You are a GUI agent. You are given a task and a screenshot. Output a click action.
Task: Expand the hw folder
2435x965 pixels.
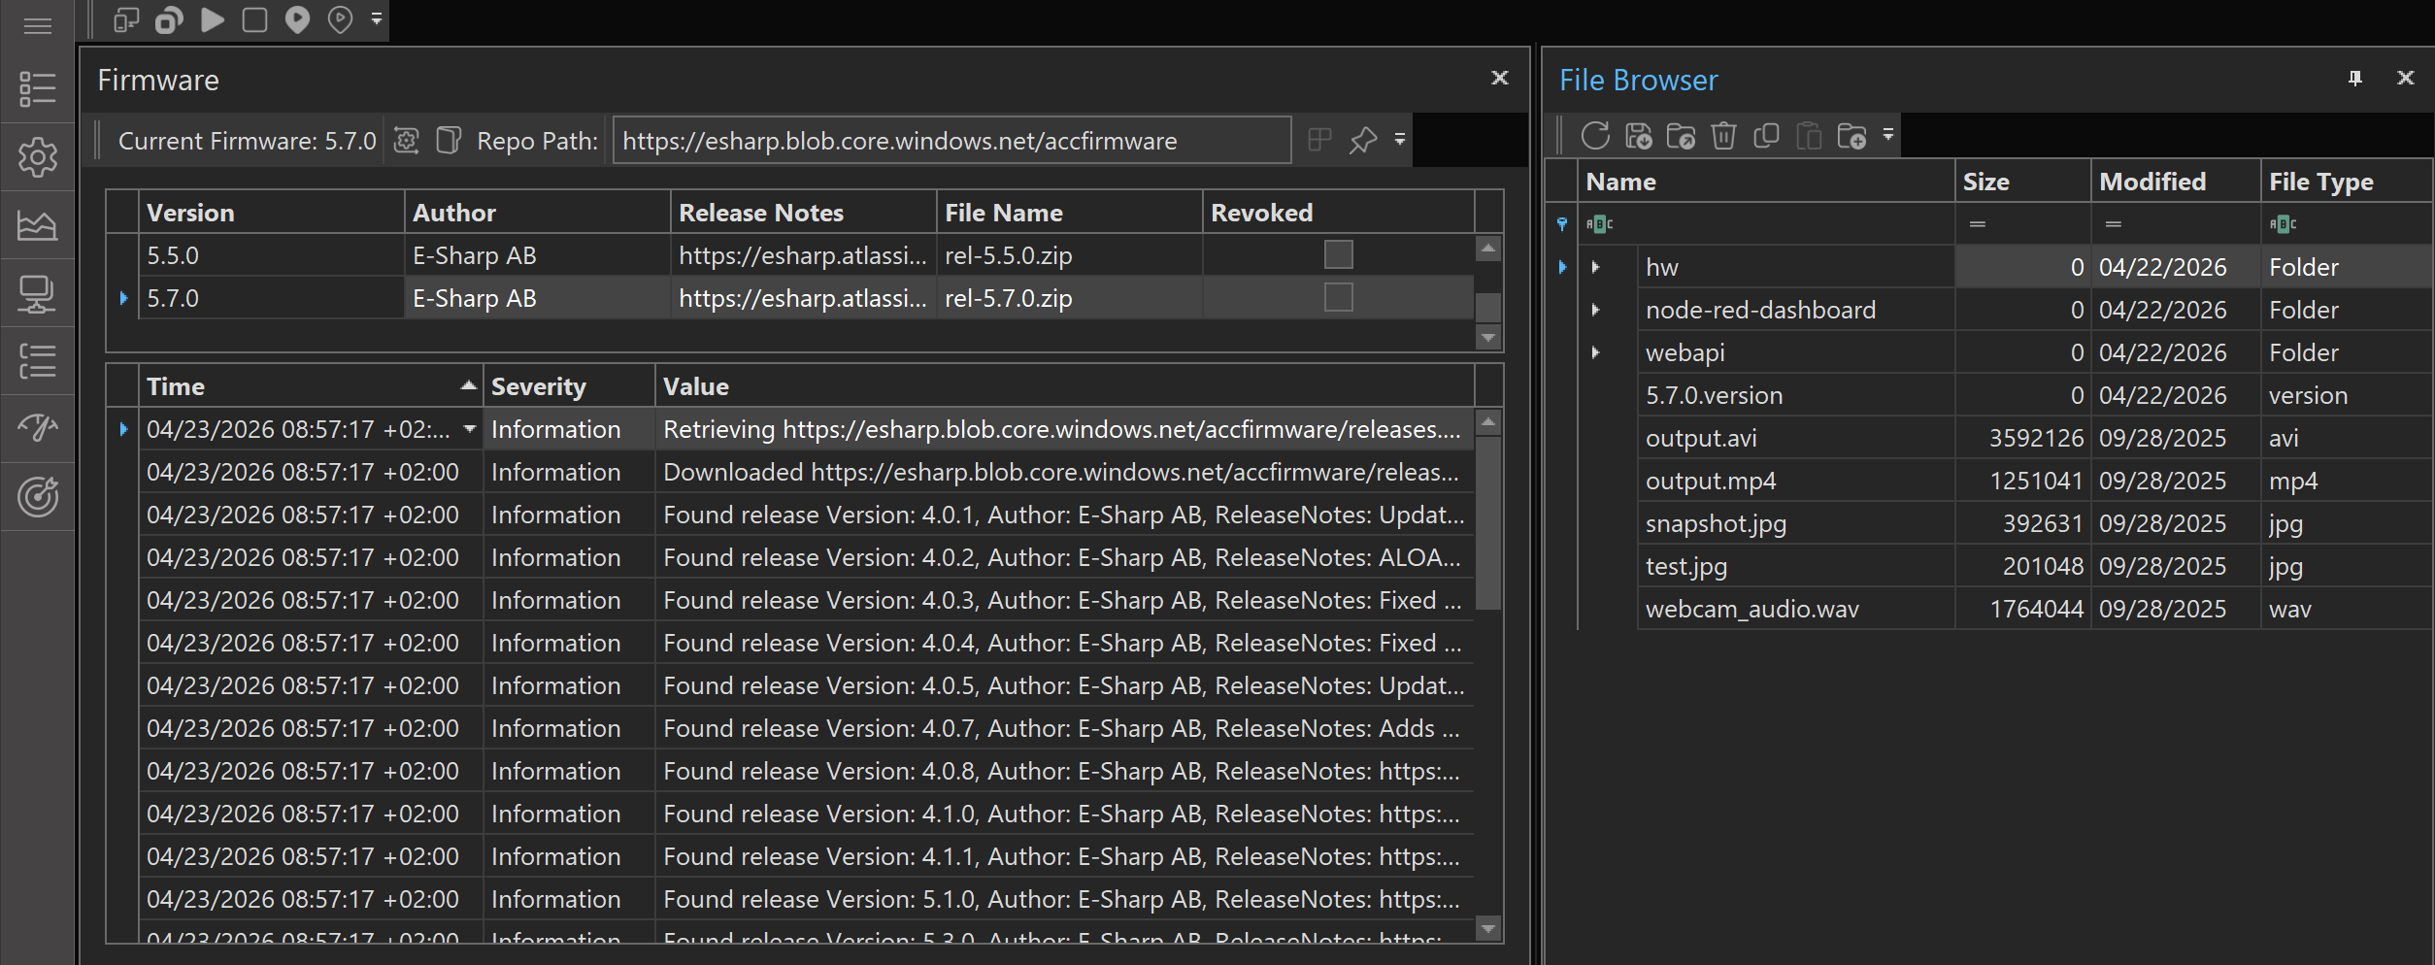[1595, 267]
